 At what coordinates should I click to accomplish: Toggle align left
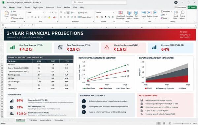coord(61,17)
